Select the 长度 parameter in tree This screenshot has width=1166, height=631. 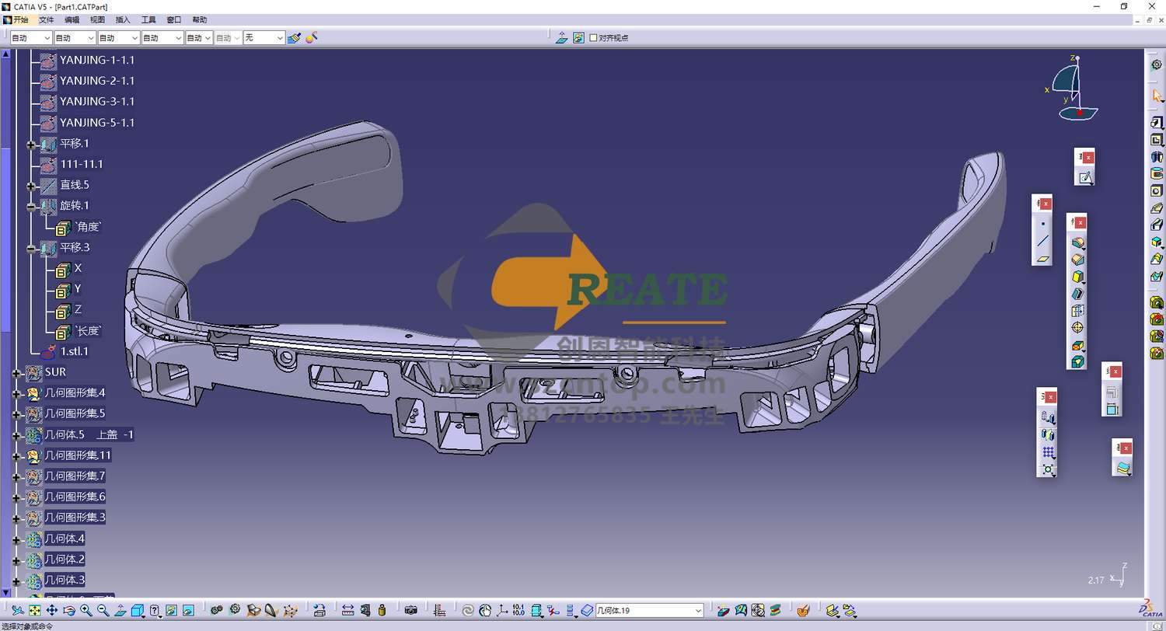[x=89, y=331]
